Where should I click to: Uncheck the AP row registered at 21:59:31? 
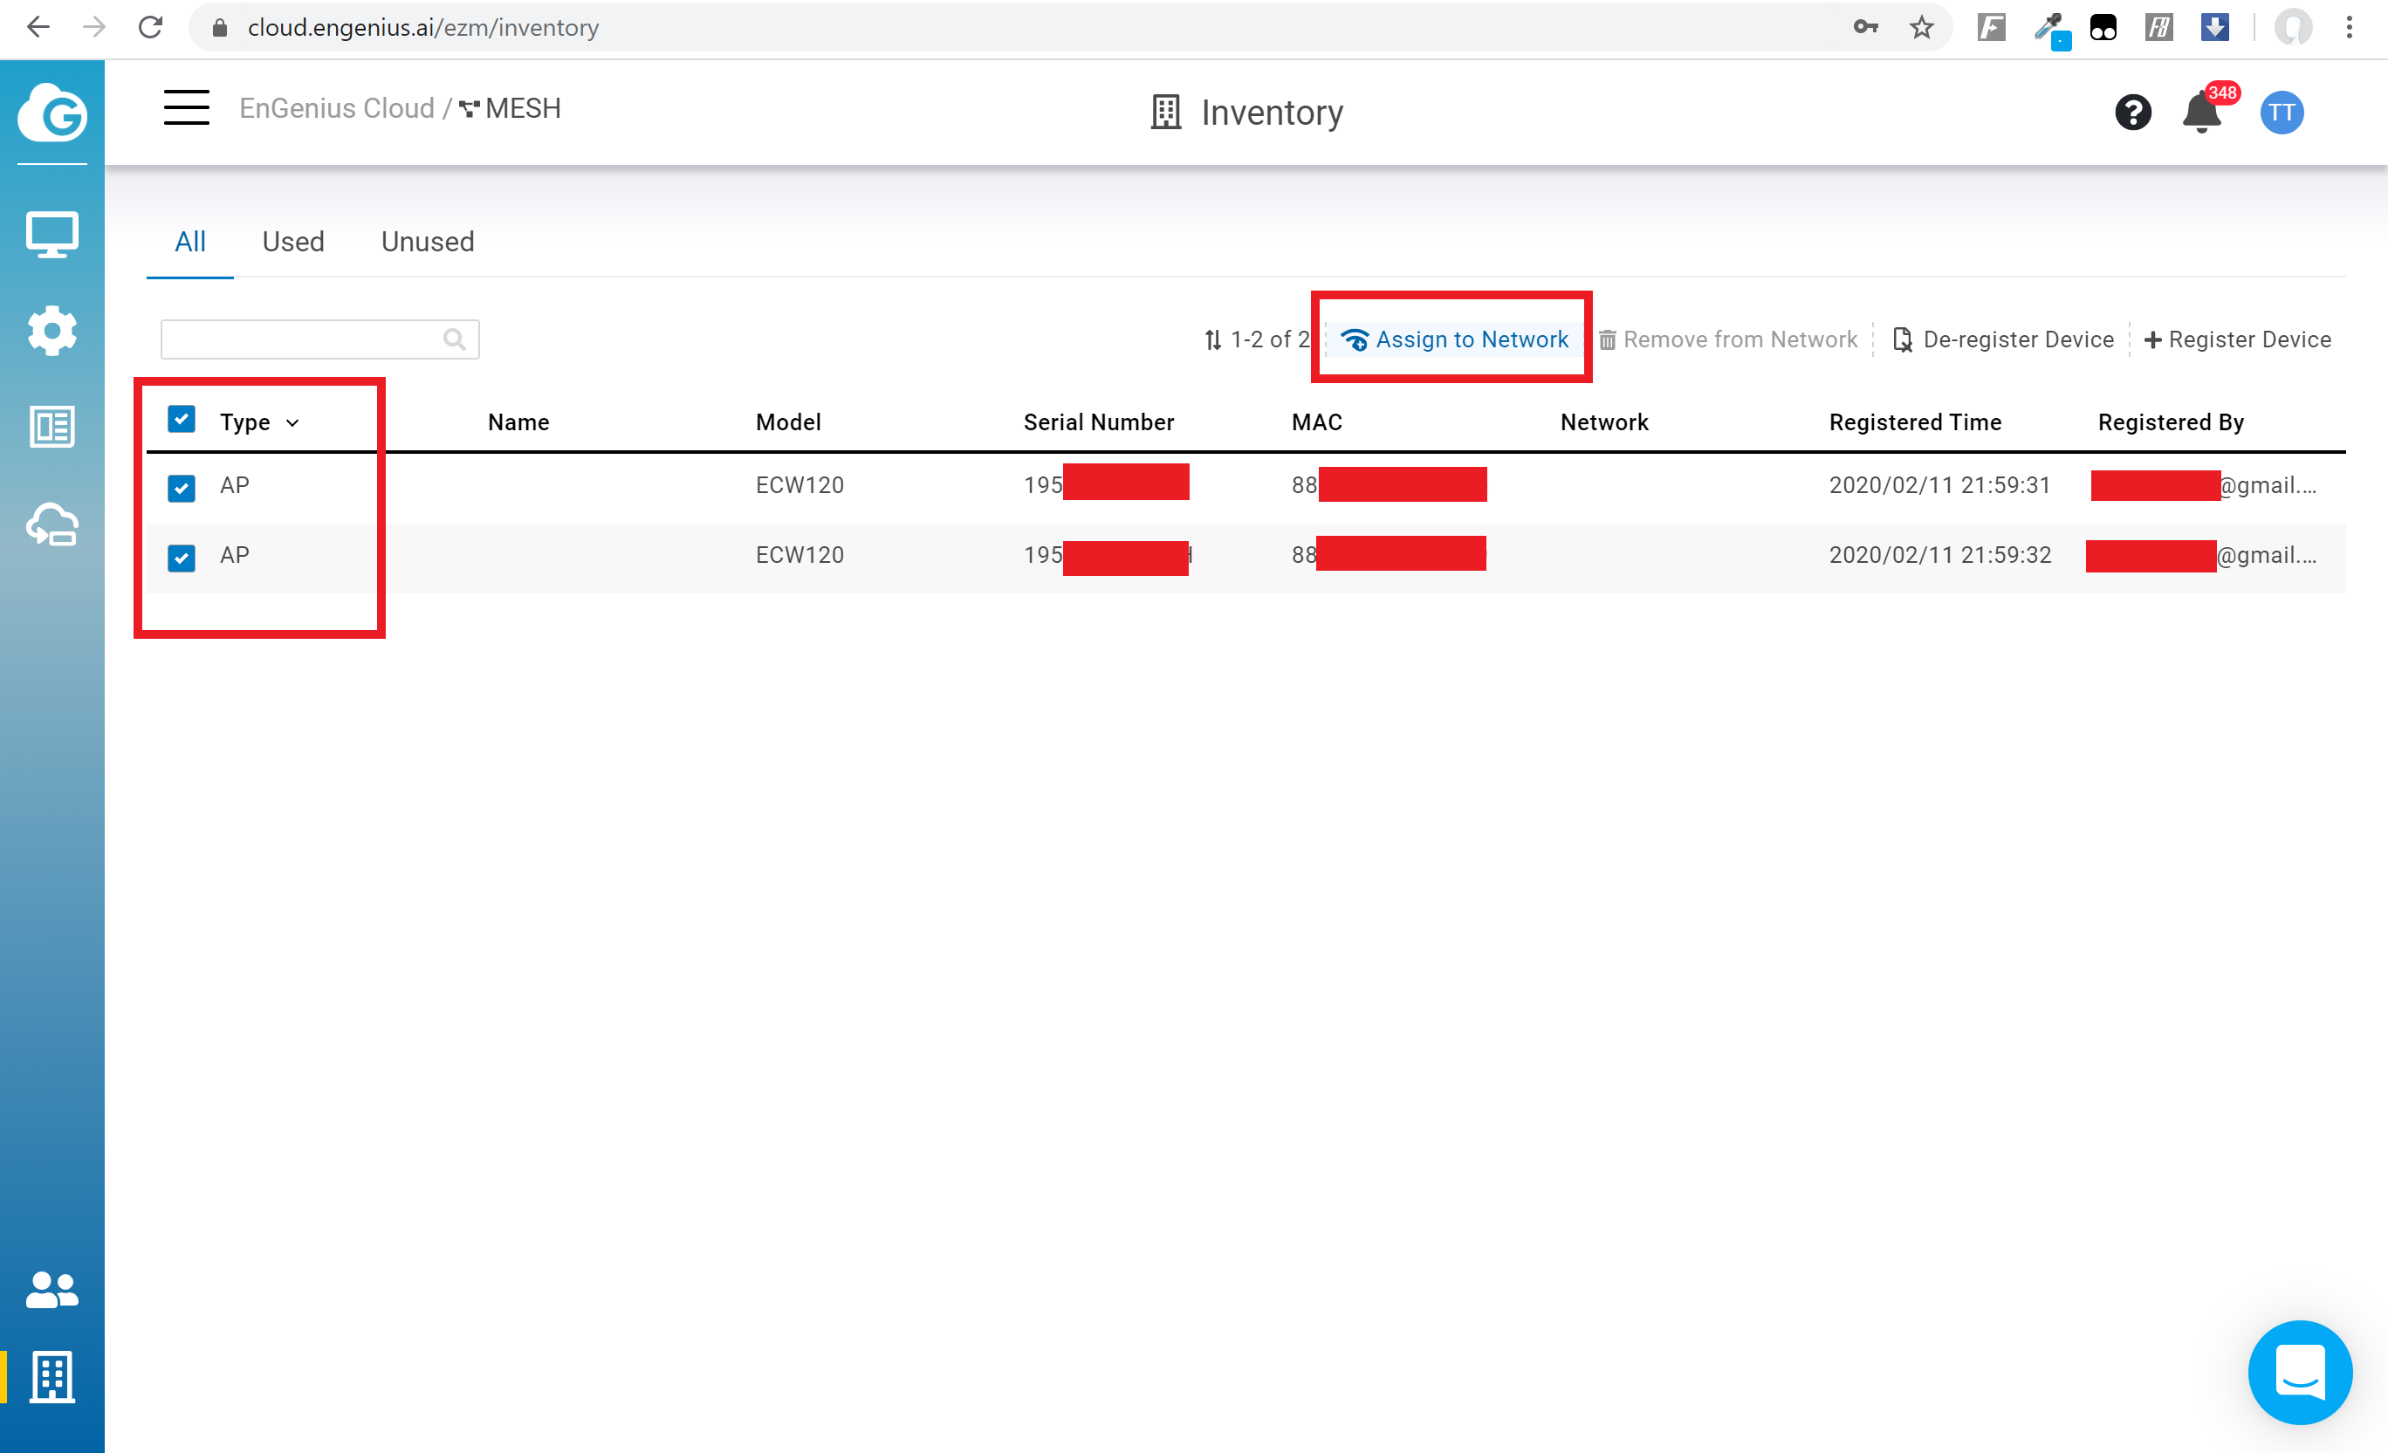[x=182, y=488]
